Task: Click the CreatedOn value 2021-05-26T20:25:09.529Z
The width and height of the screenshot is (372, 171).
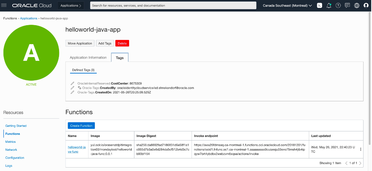Action: pos(132,92)
